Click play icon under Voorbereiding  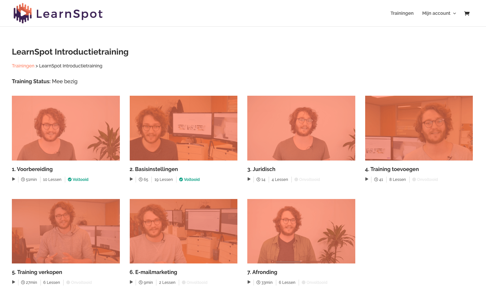(13, 179)
